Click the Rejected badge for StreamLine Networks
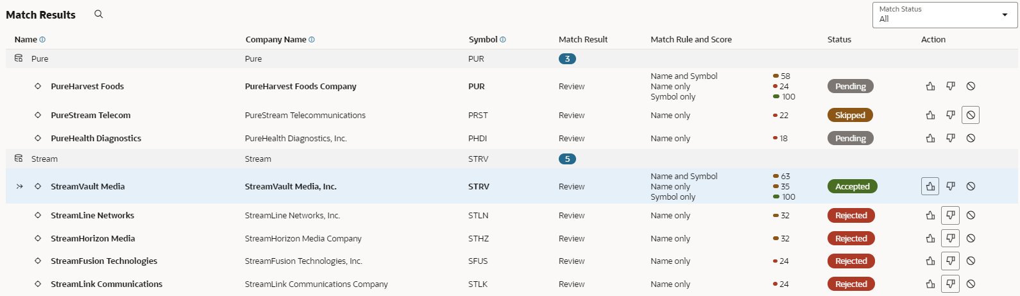Viewport: 1020px width, 296px height. 851,216
